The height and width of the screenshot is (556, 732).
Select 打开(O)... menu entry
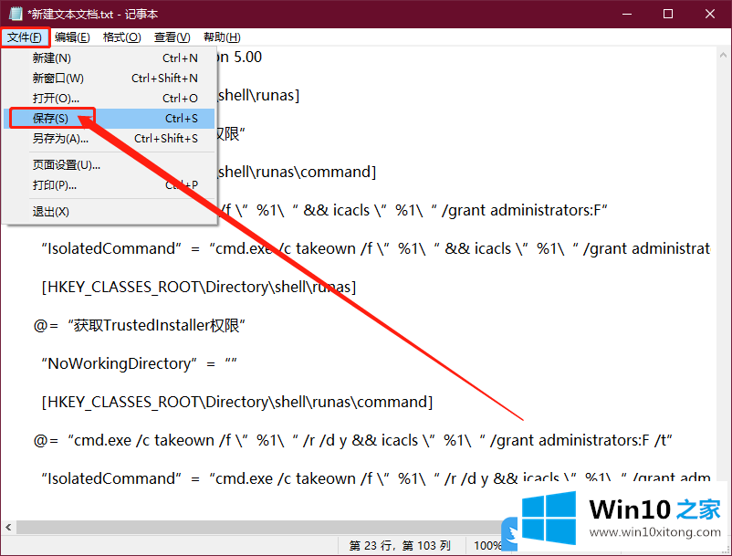(x=110, y=99)
